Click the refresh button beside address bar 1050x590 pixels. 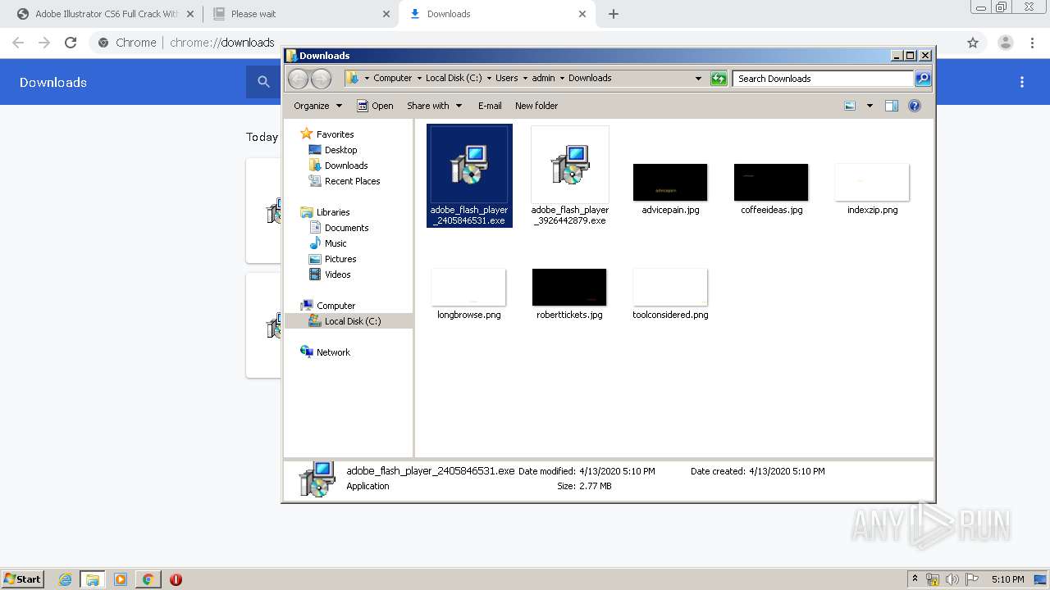click(719, 79)
